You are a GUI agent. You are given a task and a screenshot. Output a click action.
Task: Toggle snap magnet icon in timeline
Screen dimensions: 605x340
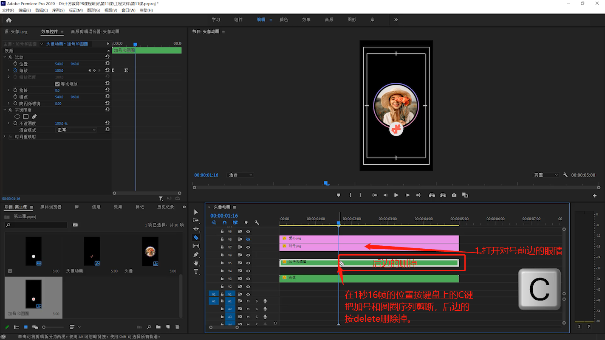225,223
